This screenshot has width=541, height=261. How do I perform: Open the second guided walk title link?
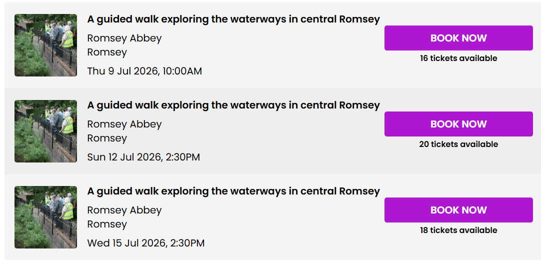coord(233,105)
